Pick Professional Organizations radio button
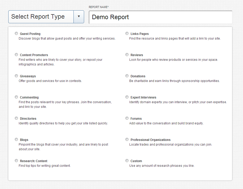The height and width of the screenshot is (189, 243). point(127,140)
